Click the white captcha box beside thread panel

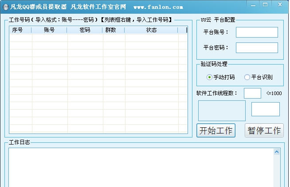tap(266, 109)
